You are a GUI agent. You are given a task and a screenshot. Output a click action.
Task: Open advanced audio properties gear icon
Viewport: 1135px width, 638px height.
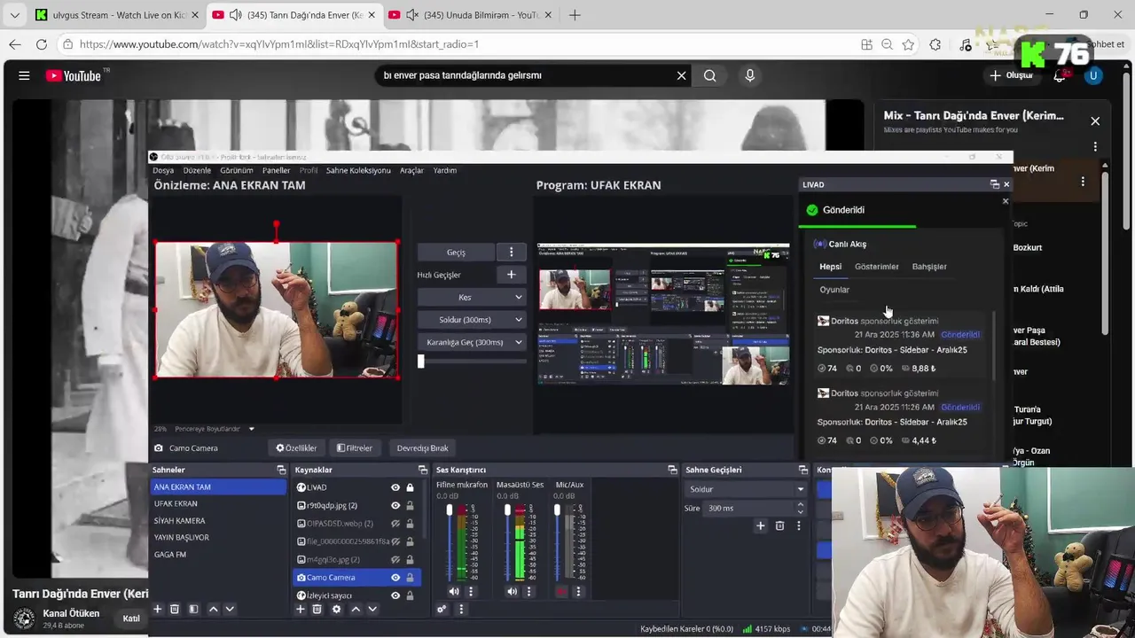pyautogui.click(x=442, y=609)
